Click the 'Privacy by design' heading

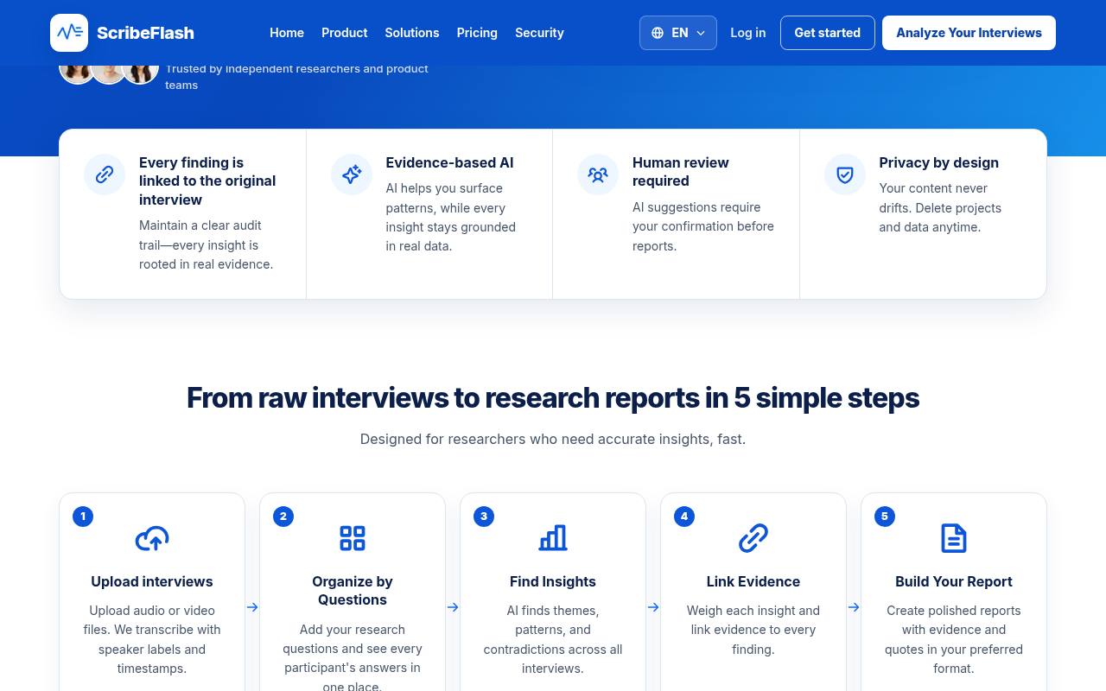pyautogui.click(x=938, y=162)
